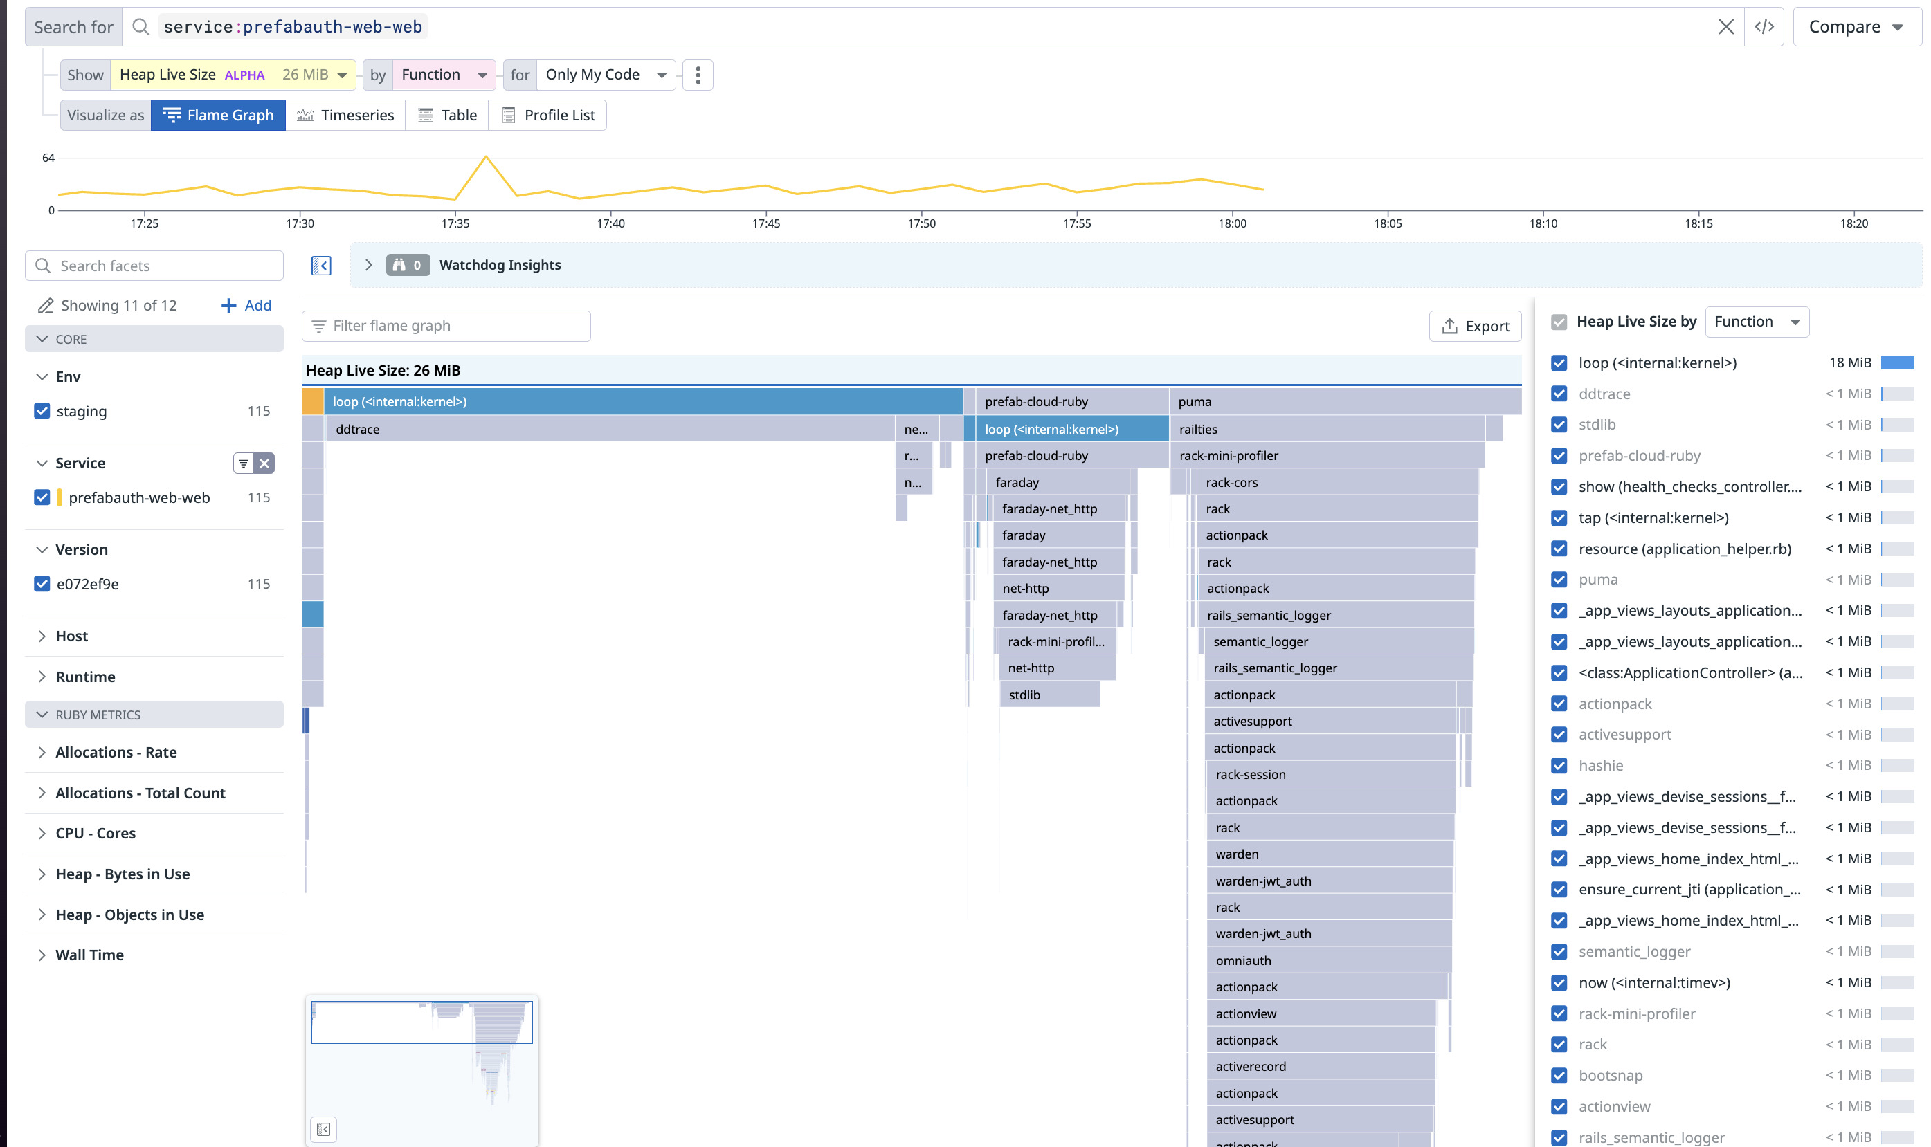The image size is (1931, 1147).
Task: Select the rack-mini-profiler frame under railties
Action: 1327,456
